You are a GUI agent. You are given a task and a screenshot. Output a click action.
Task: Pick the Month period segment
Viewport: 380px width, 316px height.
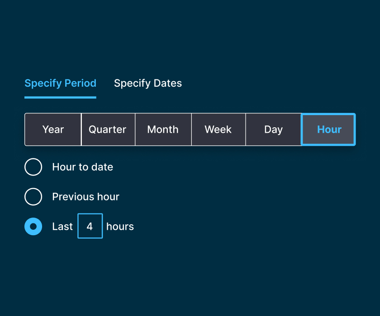pyautogui.click(x=163, y=130)
